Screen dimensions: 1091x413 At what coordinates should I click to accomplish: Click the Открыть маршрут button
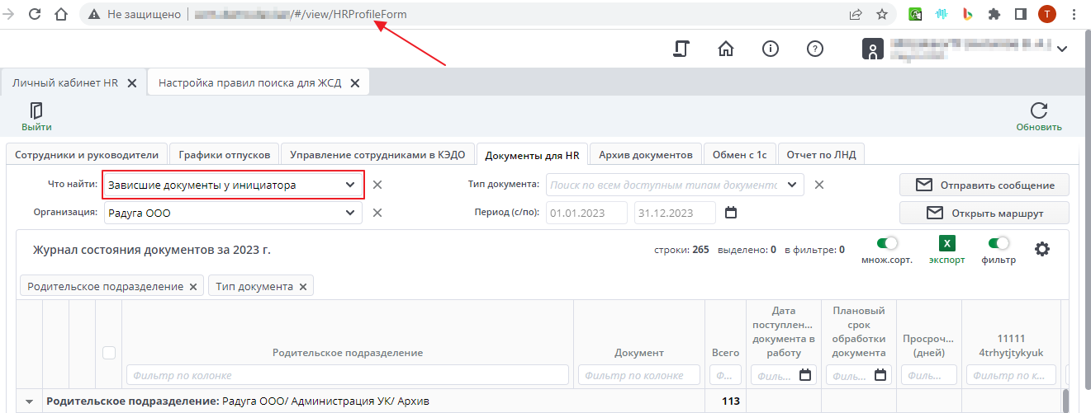tap(984, 213)
